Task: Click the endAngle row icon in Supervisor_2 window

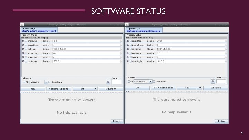Action: (x=128, y=53)
